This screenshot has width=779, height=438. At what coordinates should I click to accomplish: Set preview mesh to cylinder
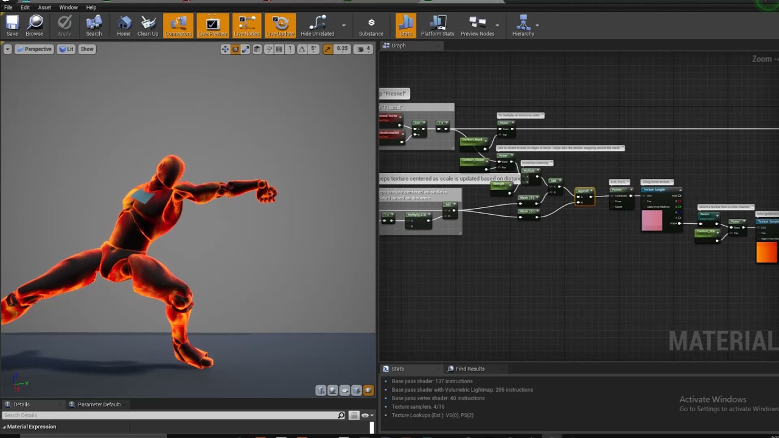click(321, 391)
